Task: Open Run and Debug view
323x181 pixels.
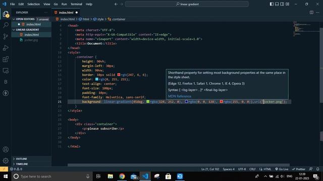Action: tap(6, 48)
